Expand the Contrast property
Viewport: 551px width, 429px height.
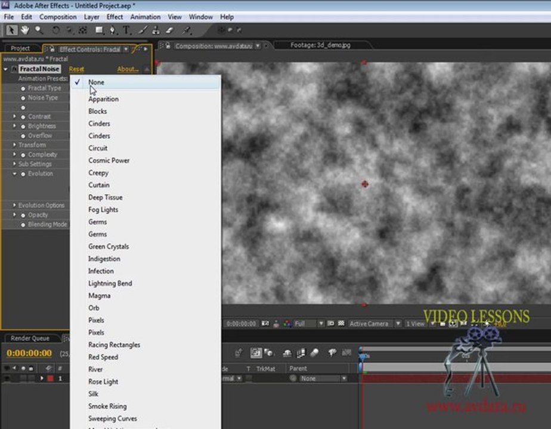[14, 116]
